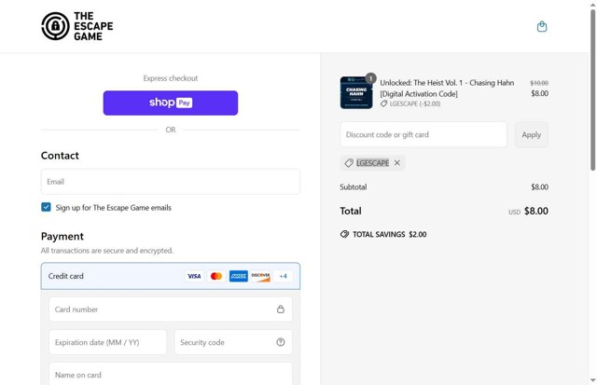Click the Mastercard icon
Screen dimensions: 597x385
pyautogui.click(x=216, y=276)
